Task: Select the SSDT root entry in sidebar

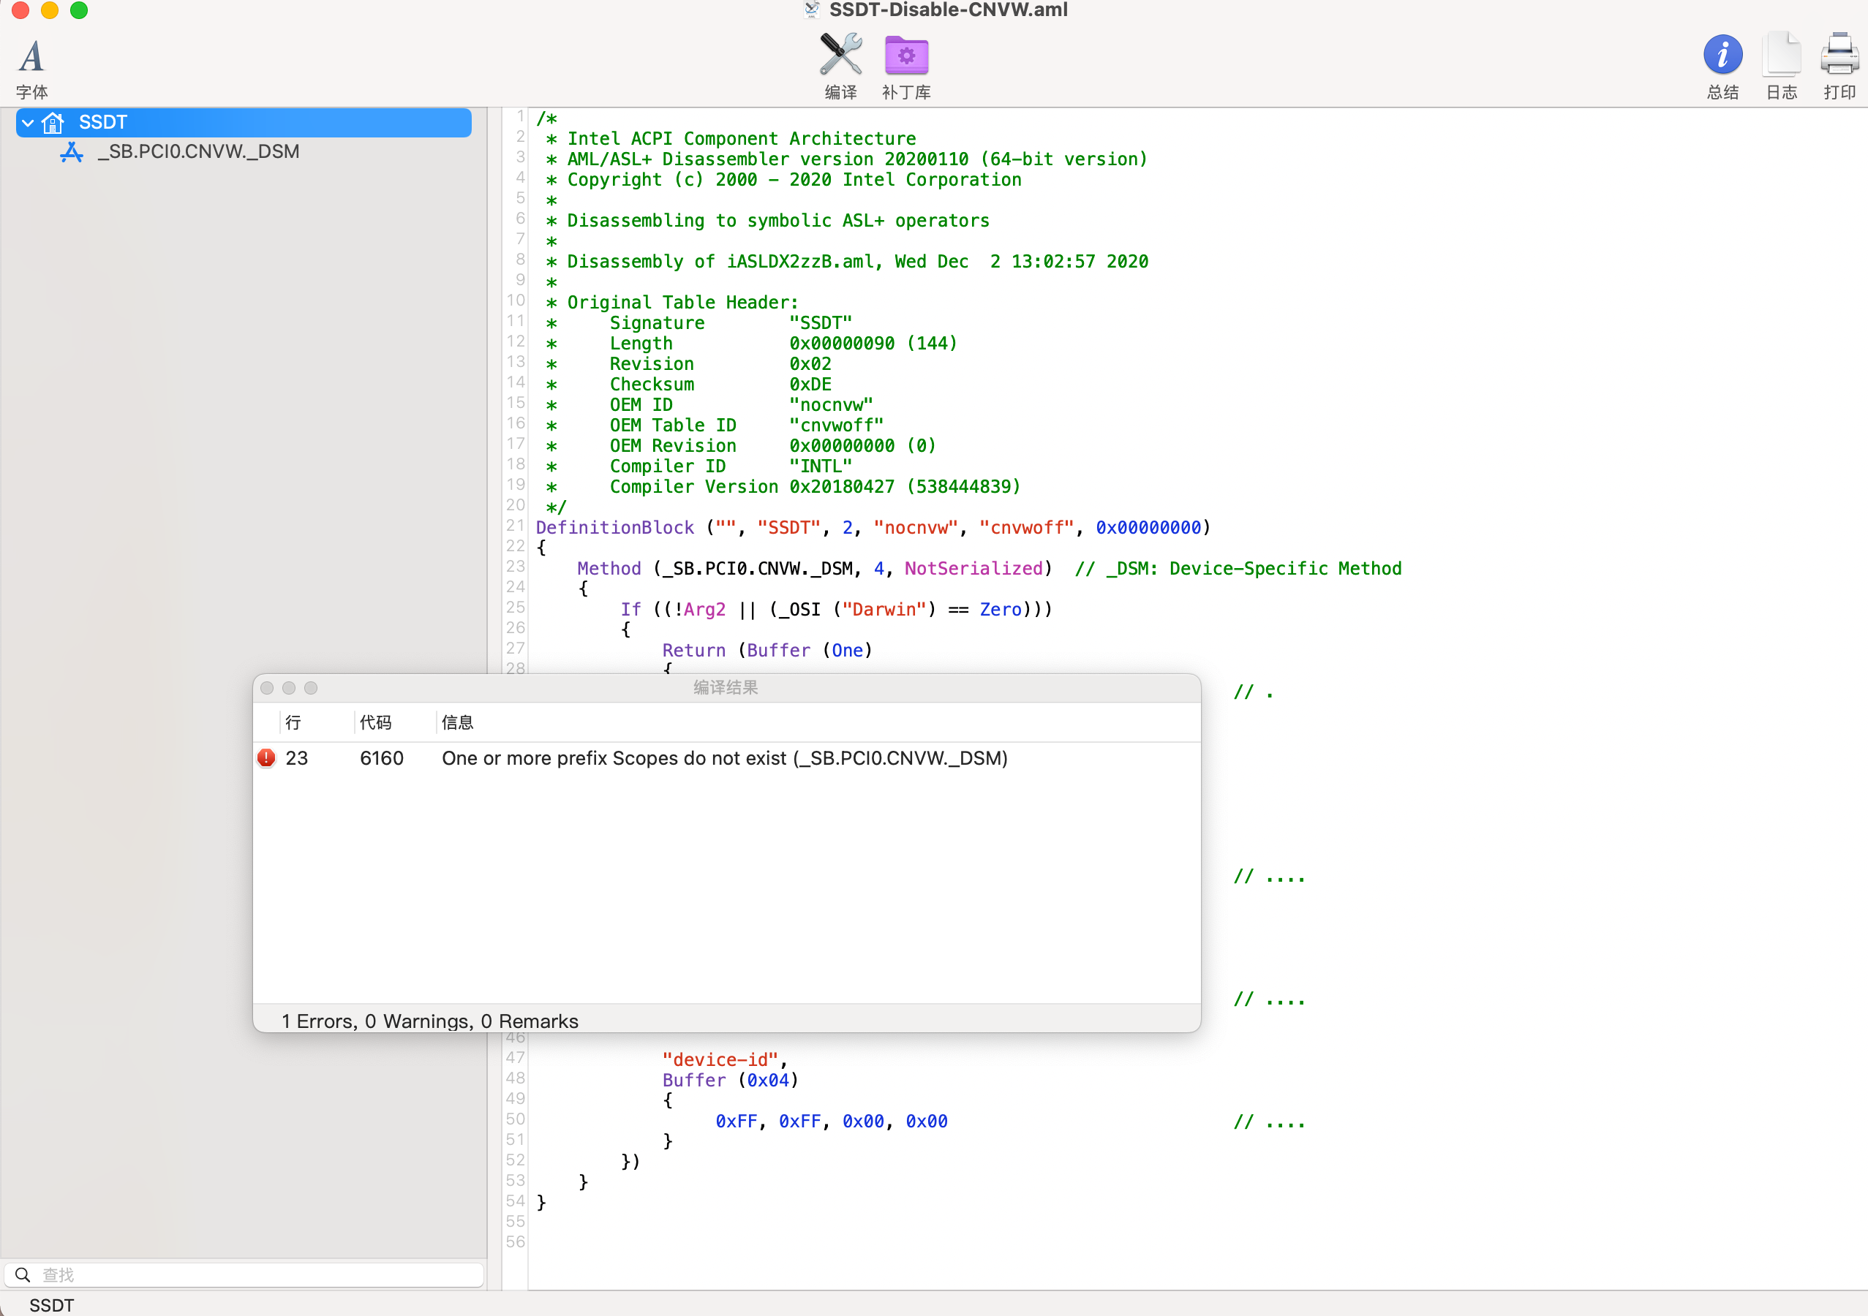Action: 102,122
